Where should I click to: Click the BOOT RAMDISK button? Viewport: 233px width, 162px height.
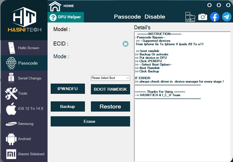tap(110, 89)
